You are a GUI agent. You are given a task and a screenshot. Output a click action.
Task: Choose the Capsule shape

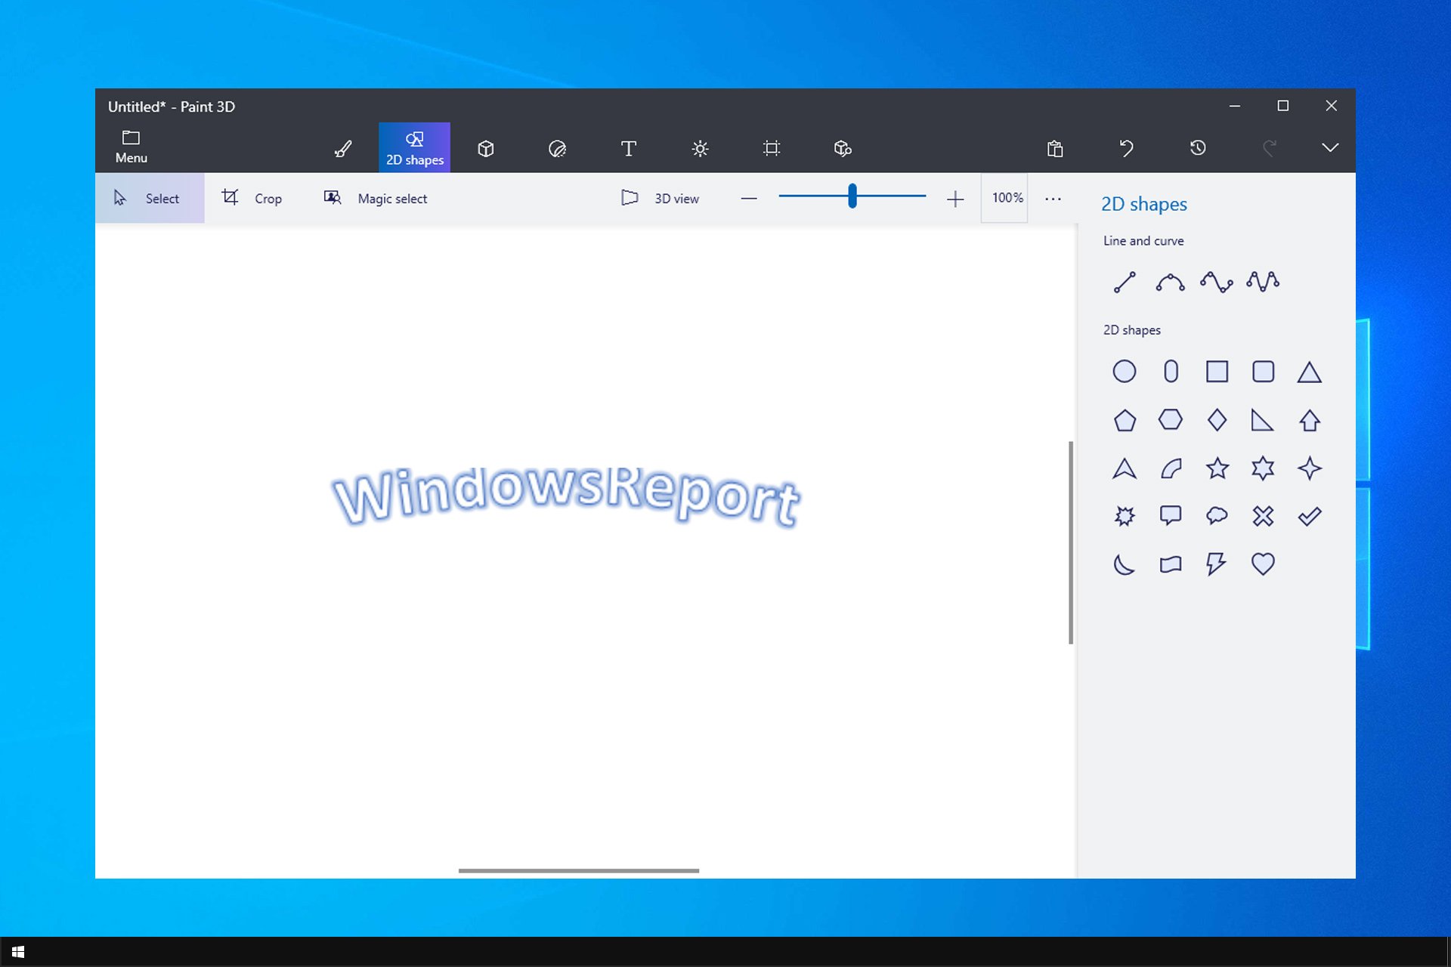pos(1171,372)
